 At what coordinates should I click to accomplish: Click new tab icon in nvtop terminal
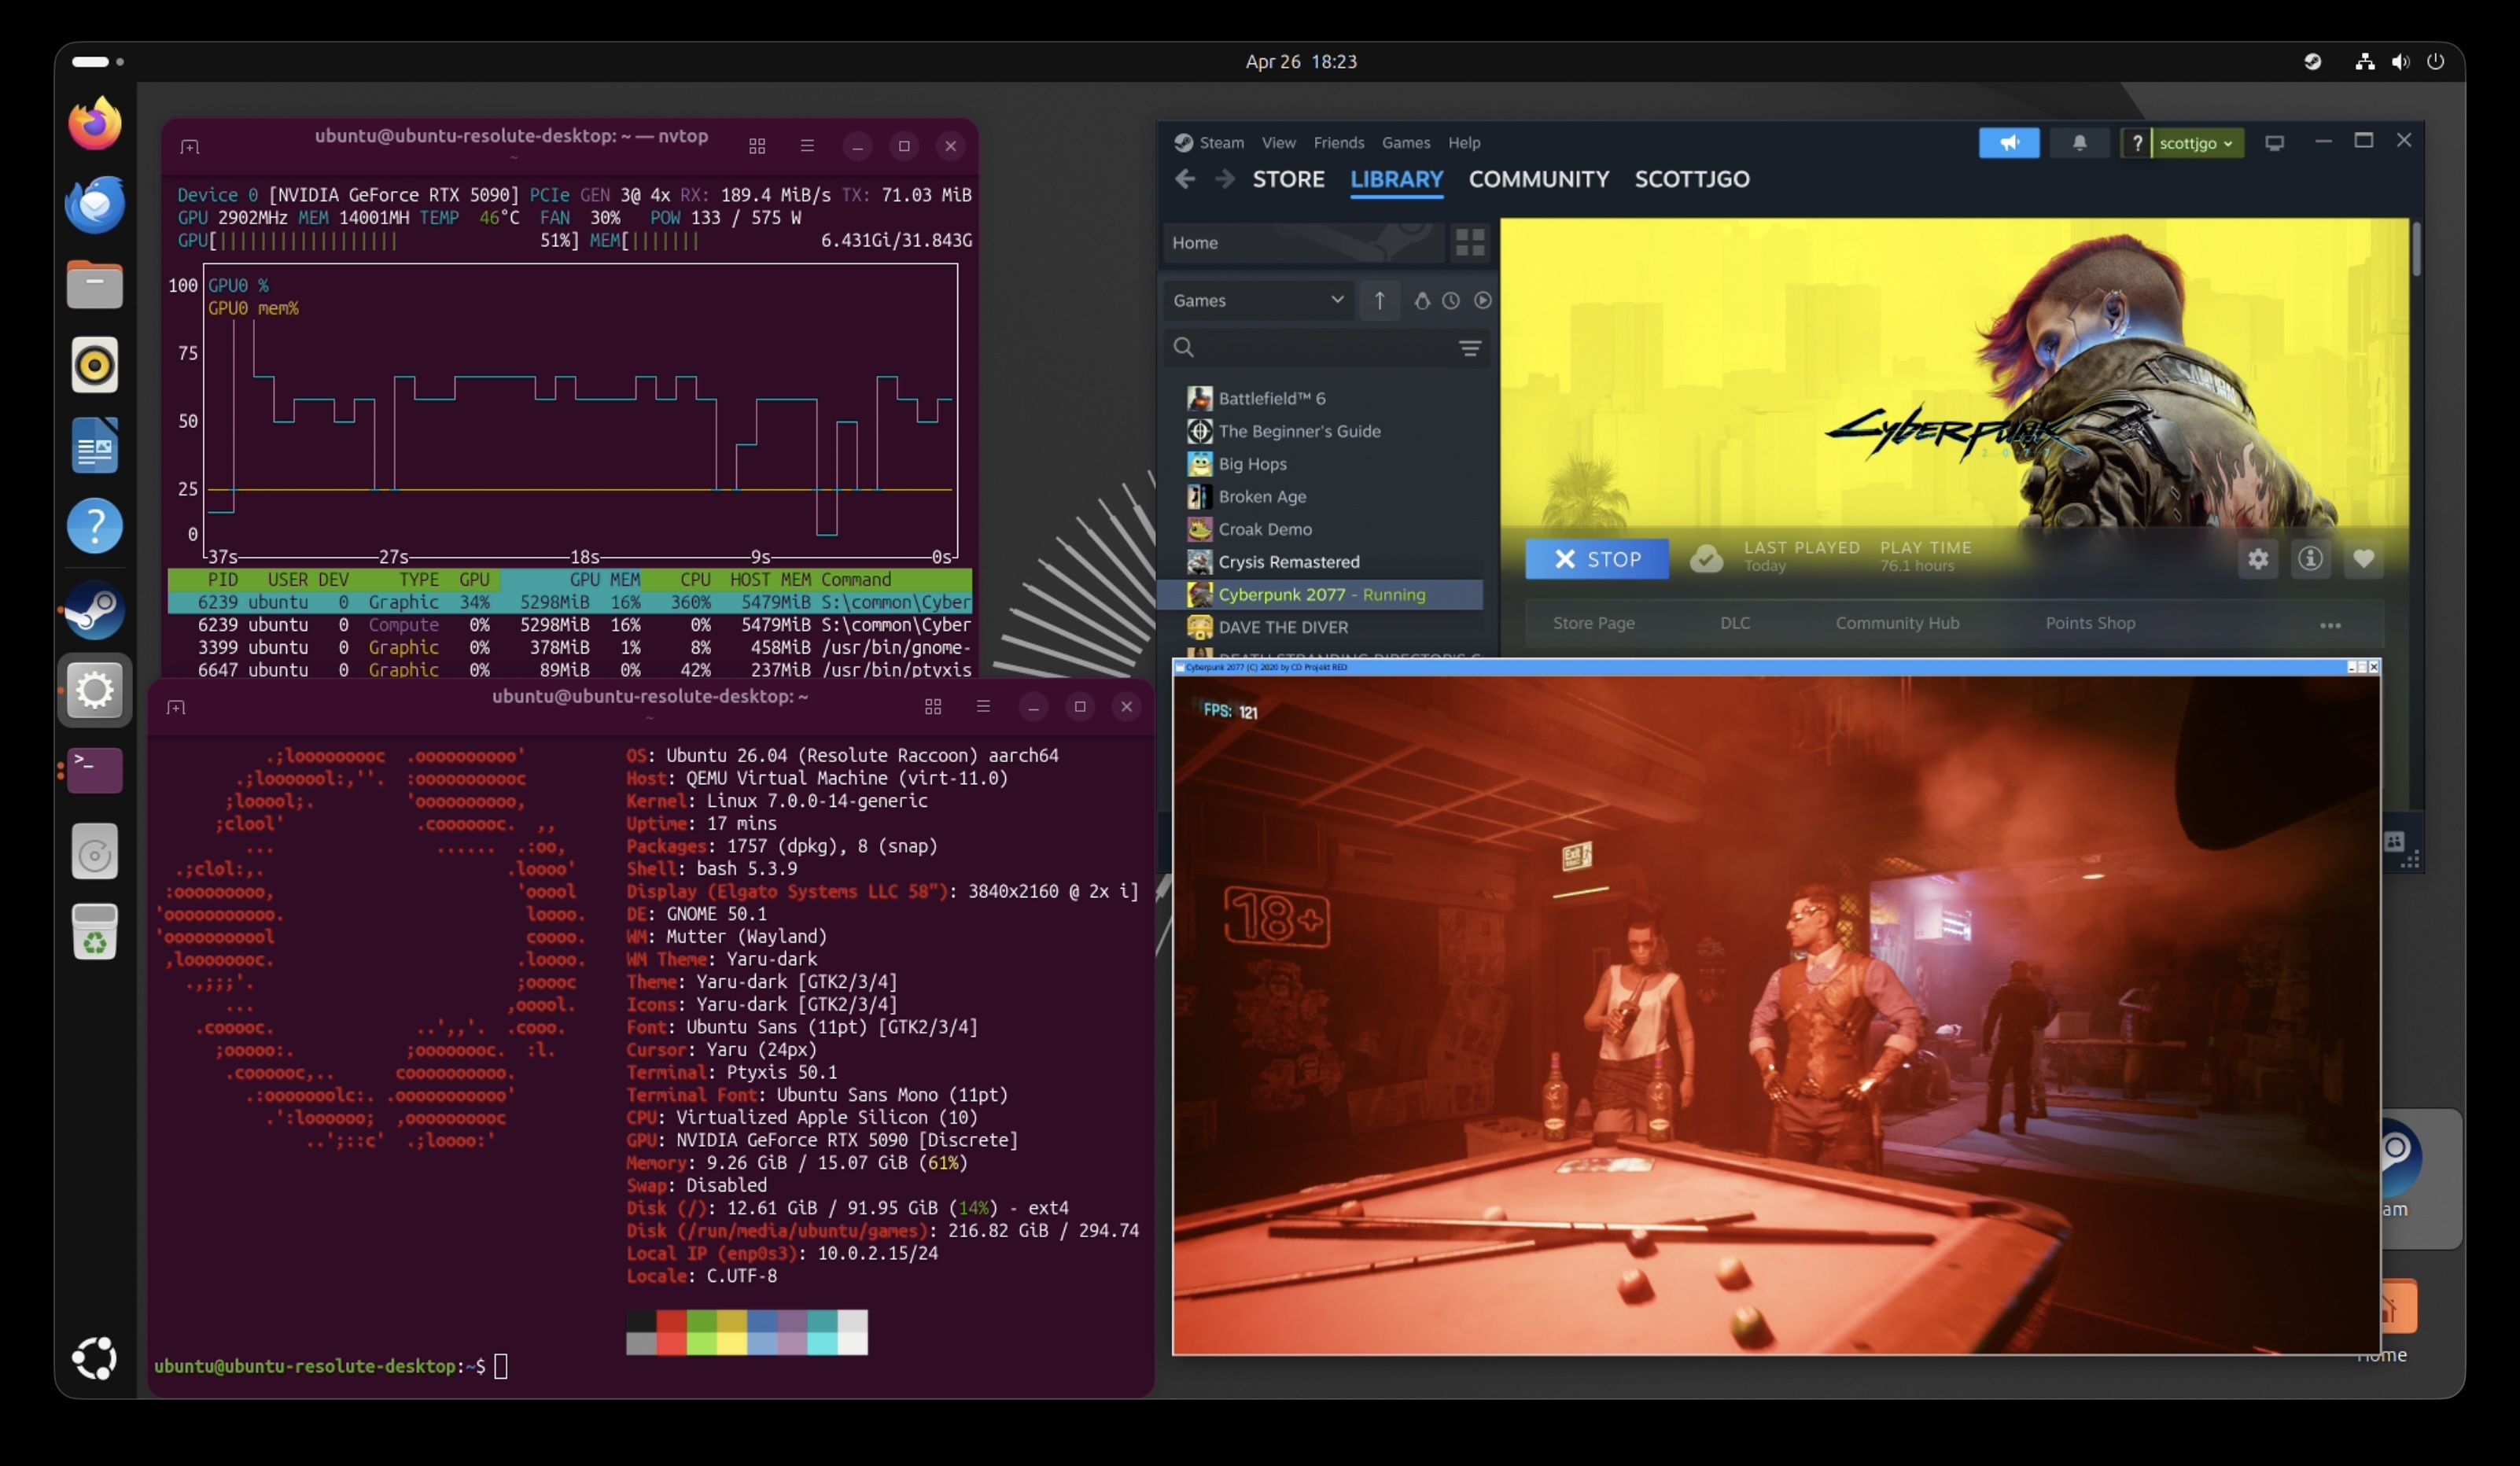point(189,147)
